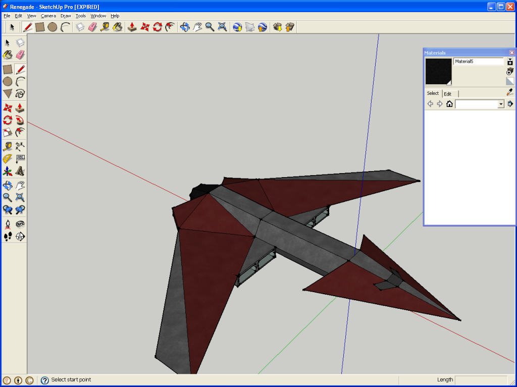Viewport: 517px width, 387px height.
Task: Open the Window menu
Action: point(98,16)
